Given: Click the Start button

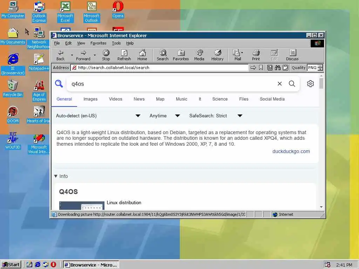Looking at the screenshot, I should coord(11,265).
